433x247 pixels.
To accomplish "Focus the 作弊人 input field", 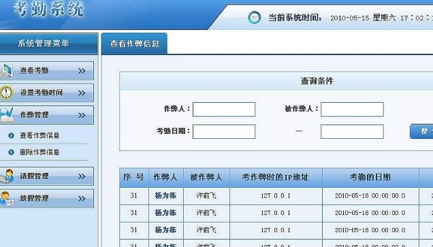I will coord(224,110).
